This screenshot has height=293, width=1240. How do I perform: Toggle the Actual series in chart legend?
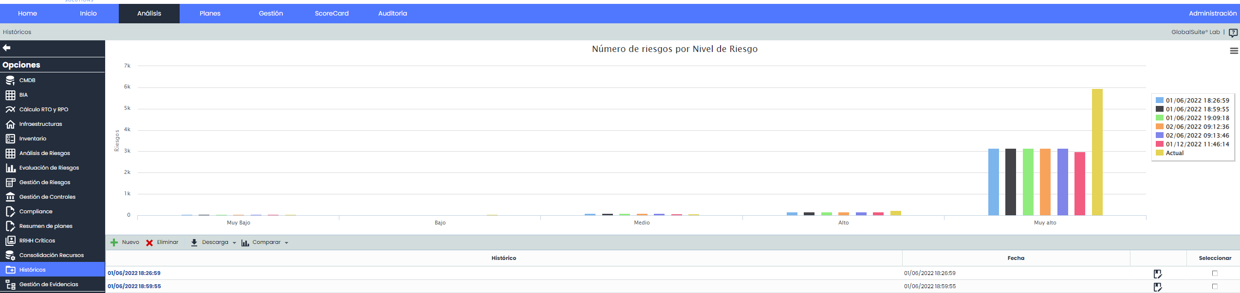(1174, 153)
